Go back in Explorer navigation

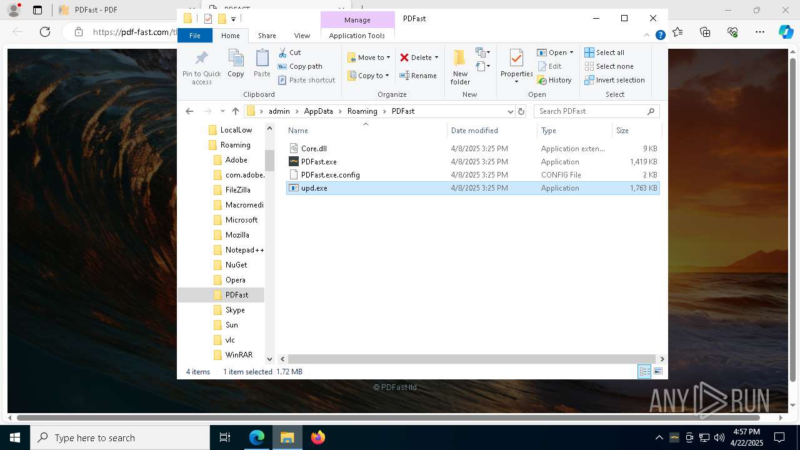point(189,111)
